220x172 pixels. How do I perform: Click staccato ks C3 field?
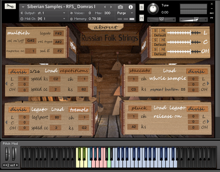tap(133, 89)
